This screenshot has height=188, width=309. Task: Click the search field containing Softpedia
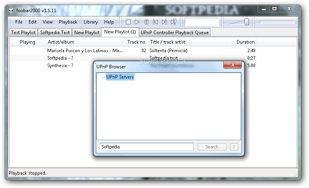[146, 147]
